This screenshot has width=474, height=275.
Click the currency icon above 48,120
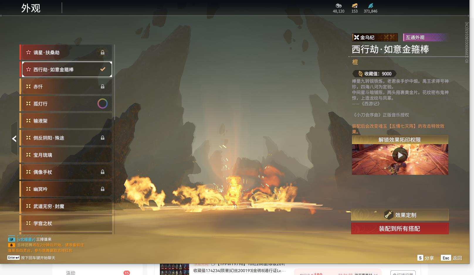338,6
